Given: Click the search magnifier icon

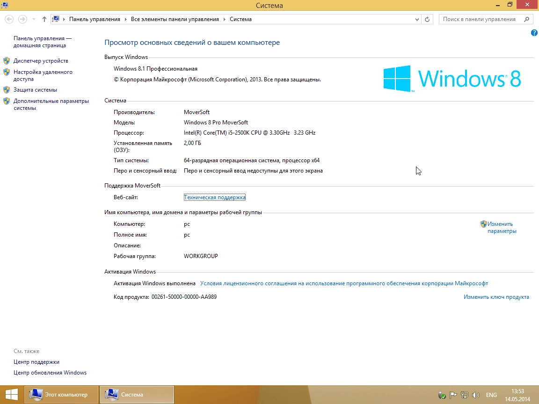Looking at the screenshot, I should tap(526, 19).
